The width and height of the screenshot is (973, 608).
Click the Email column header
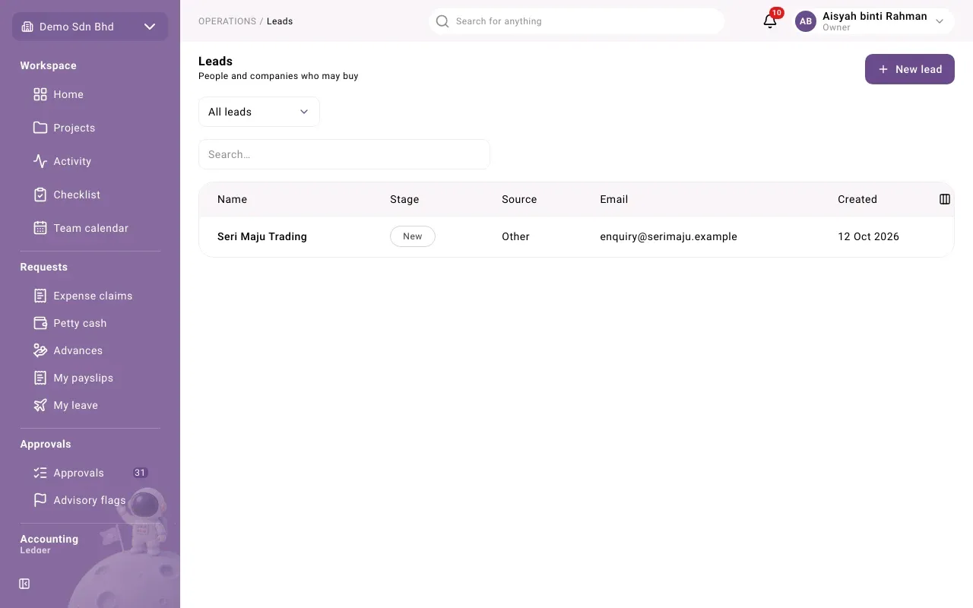(614, 199)
